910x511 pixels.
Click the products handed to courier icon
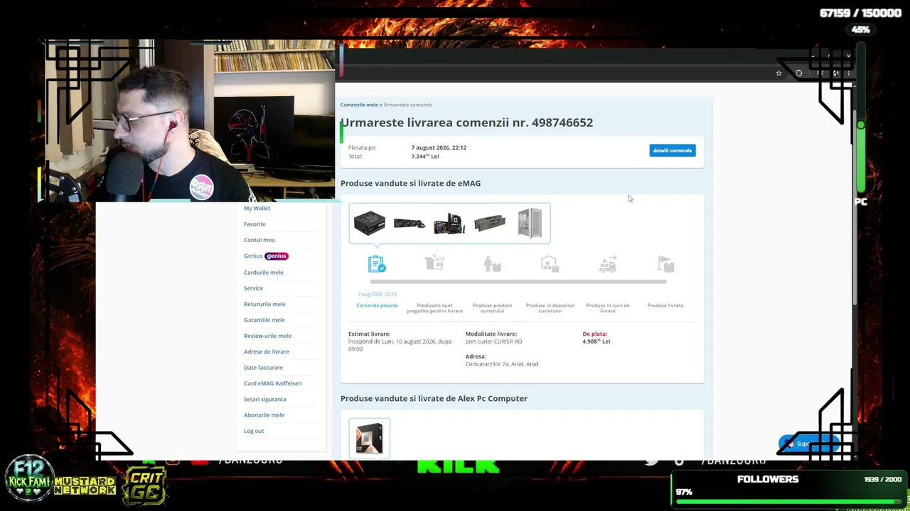point(492,264)
